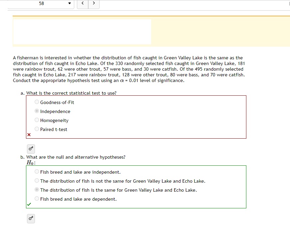Open the question number dropdown showing 58
Viewport: 290px width, 228px height.
tap(40, 3)
